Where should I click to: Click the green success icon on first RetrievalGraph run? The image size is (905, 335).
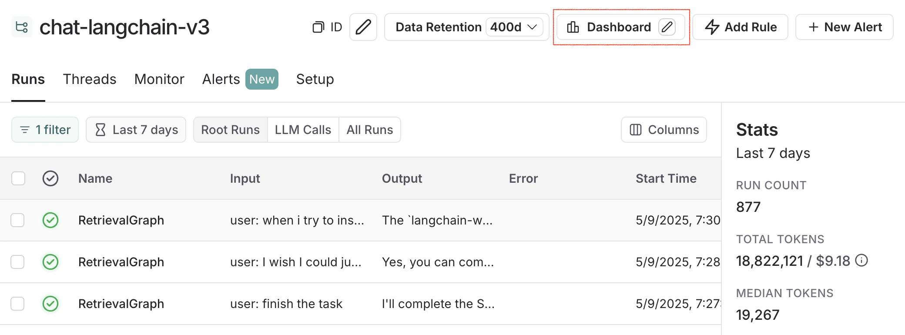coord(50,221)
